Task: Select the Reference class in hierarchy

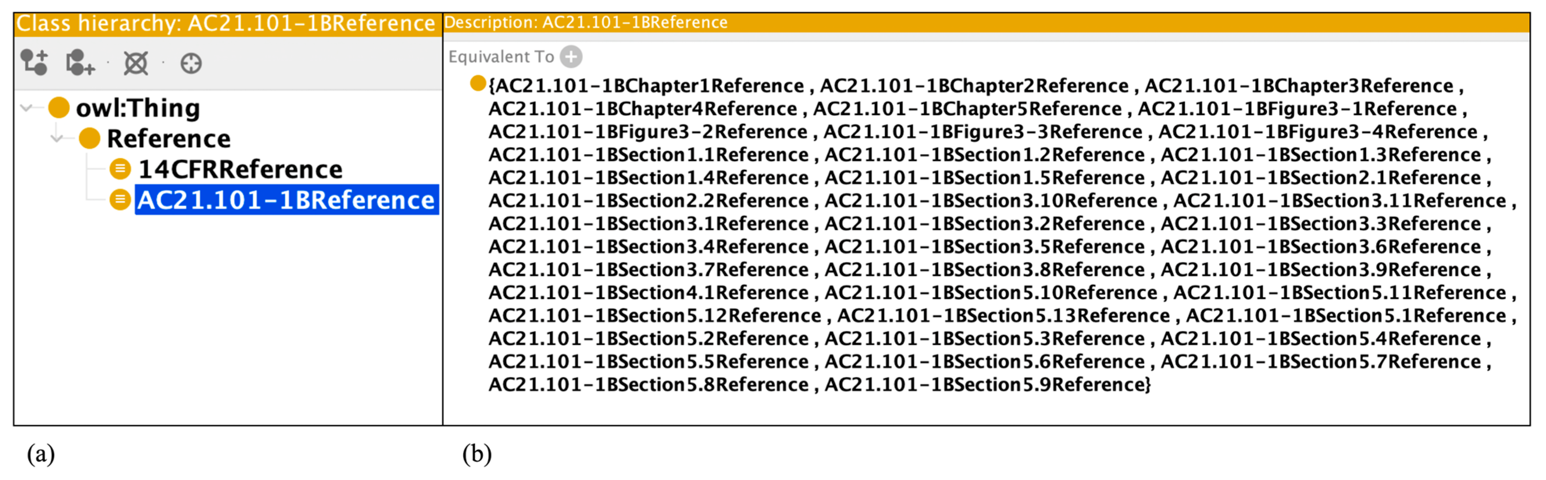Action: point(169,139)
